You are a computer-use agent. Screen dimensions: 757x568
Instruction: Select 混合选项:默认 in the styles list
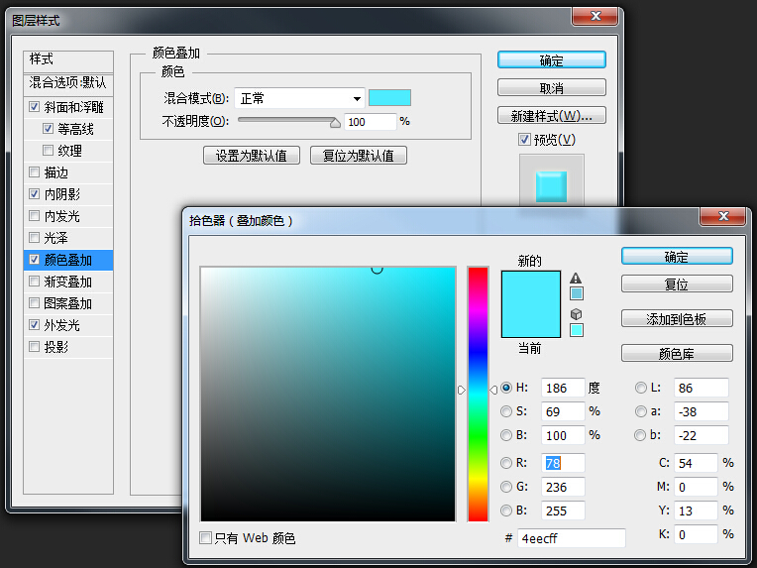pos(67,82)
